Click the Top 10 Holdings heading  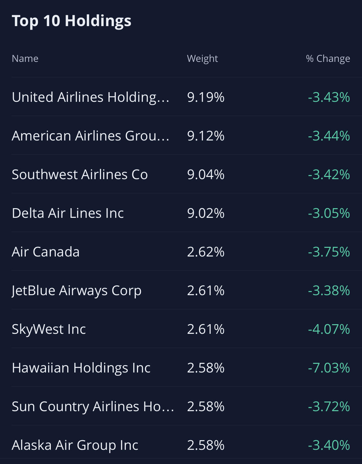click(x=71, y=21)
